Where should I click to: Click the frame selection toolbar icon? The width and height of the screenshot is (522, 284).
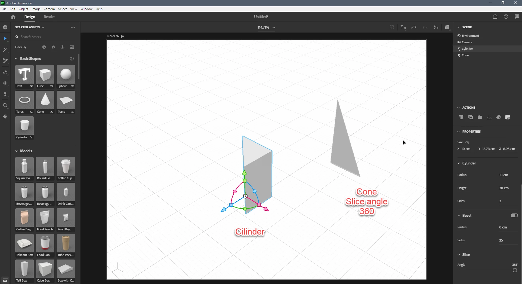[x=403, y=27]
